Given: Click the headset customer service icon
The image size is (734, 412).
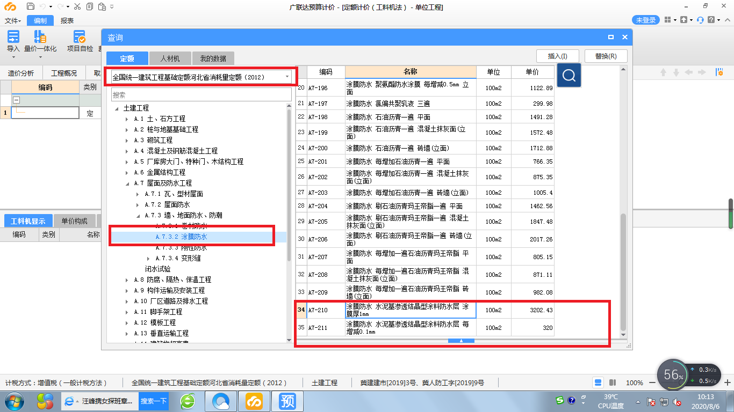Looking at the screenshot, I should [x=700, y=20].
